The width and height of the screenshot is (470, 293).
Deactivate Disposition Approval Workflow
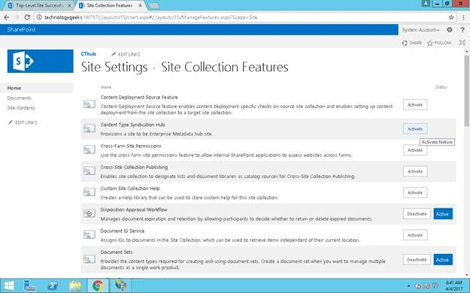click(x=417, y=214)
